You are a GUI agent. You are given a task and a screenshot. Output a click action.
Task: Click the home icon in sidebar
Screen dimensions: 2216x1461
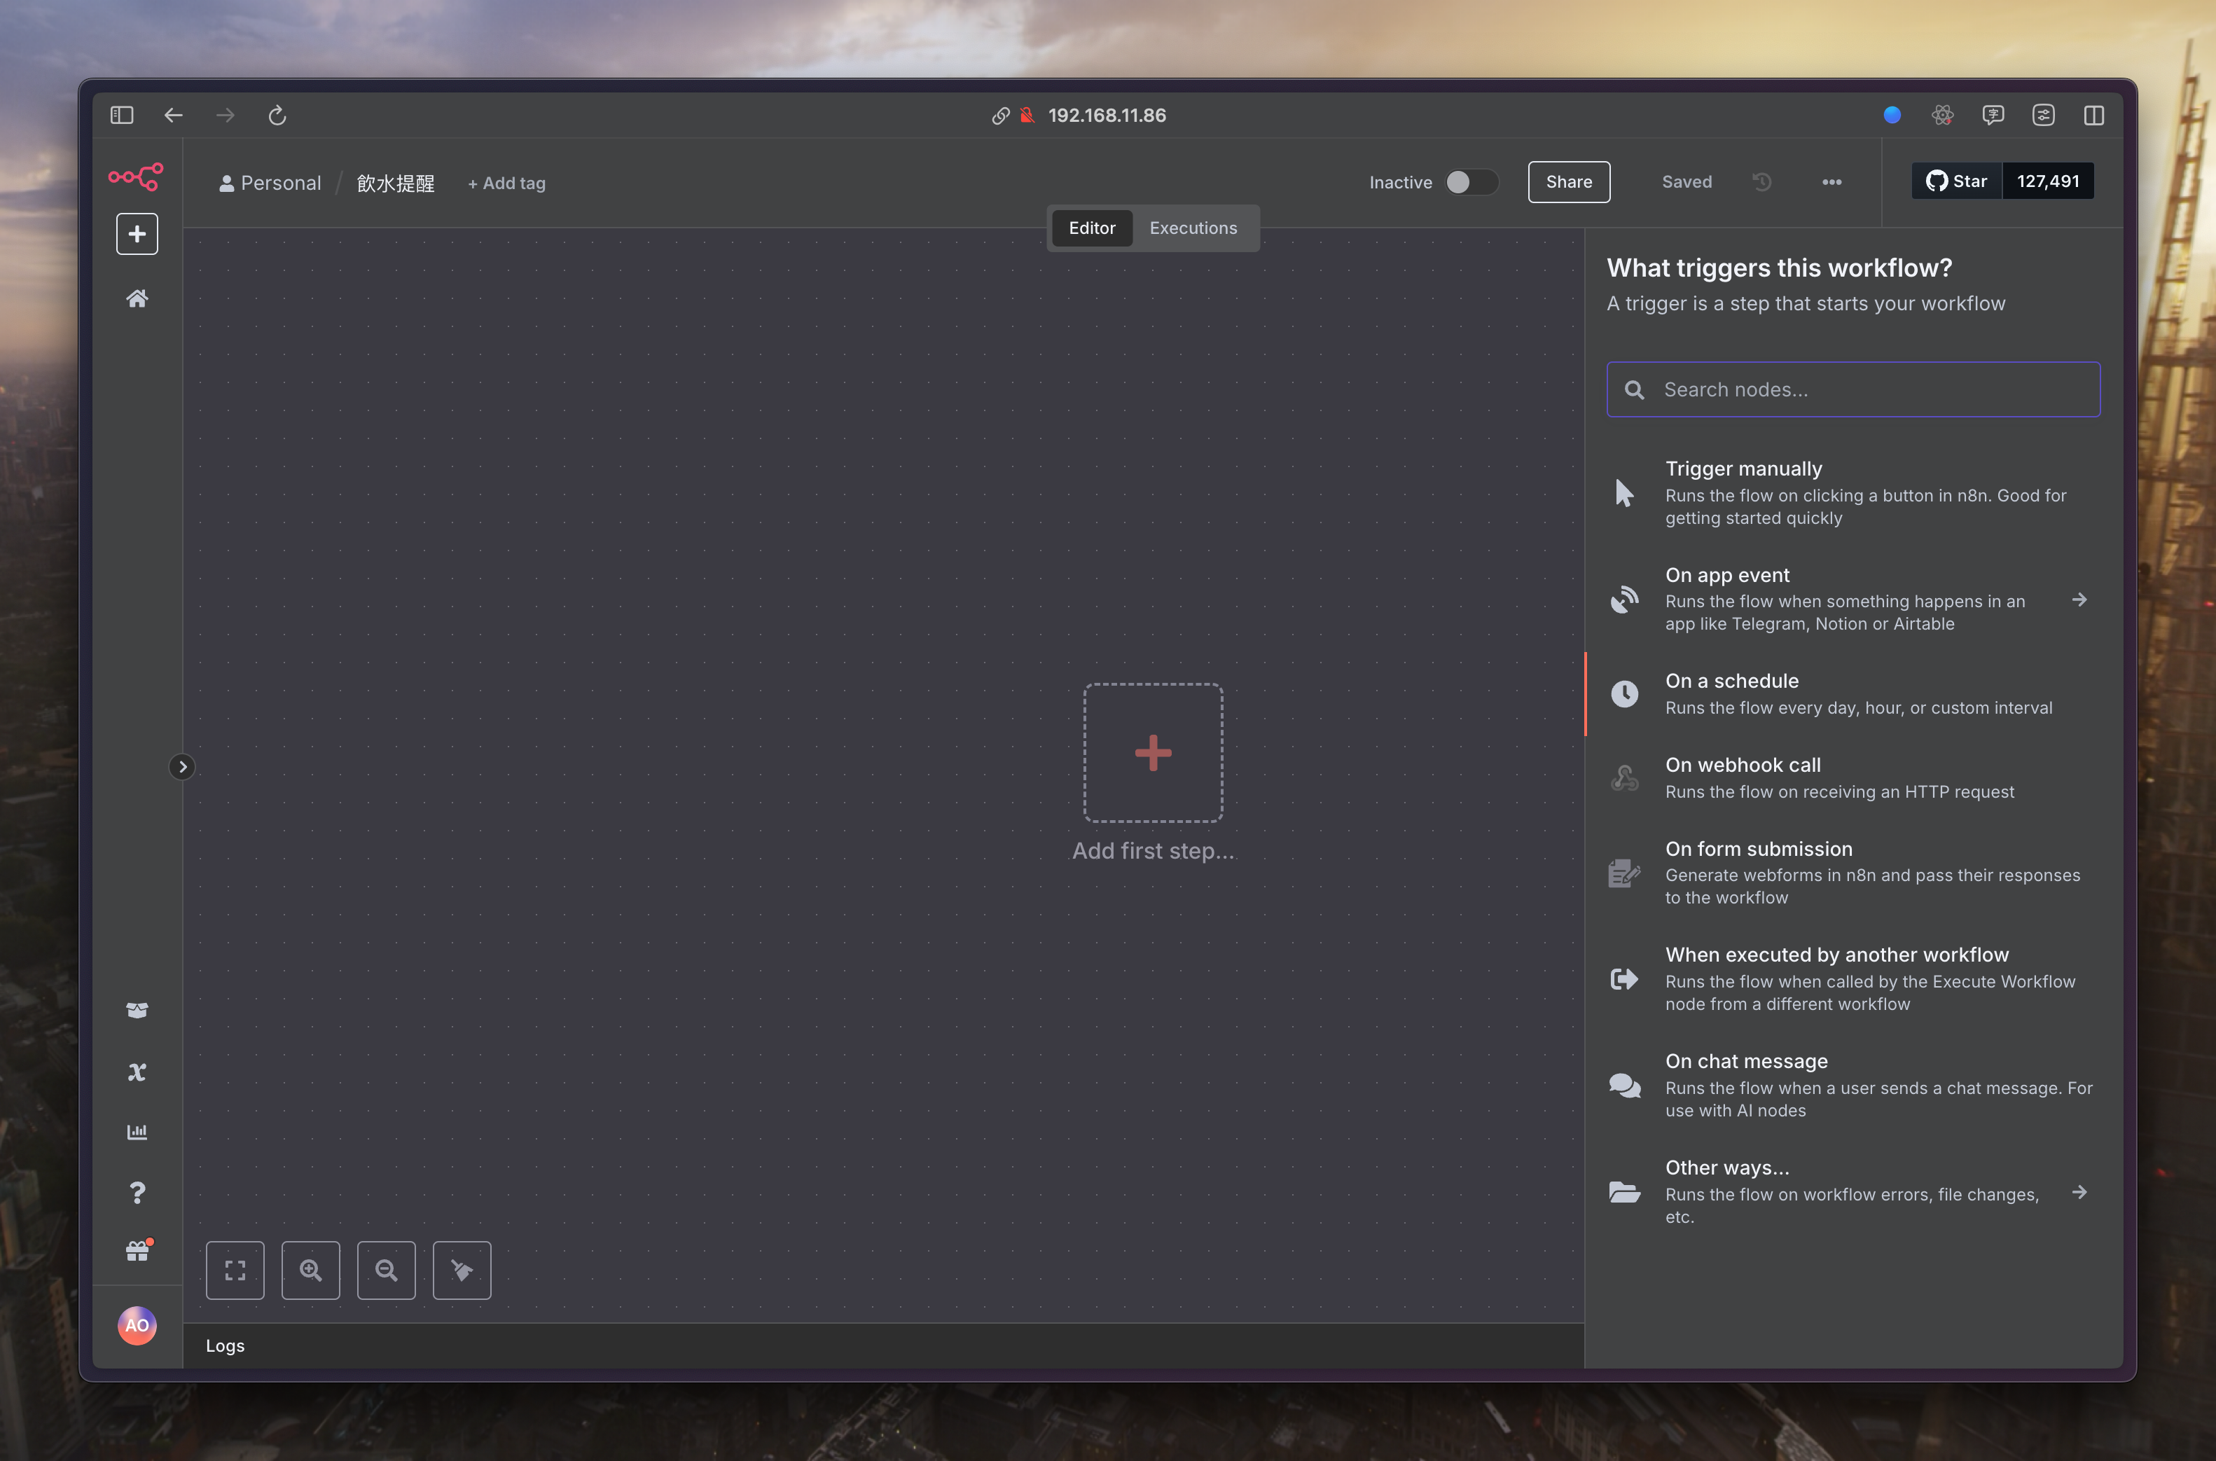click(x=137, y=299)
